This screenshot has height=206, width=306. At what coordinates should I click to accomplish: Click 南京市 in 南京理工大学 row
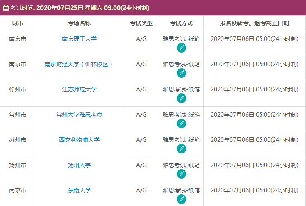[x=18, y=39]
